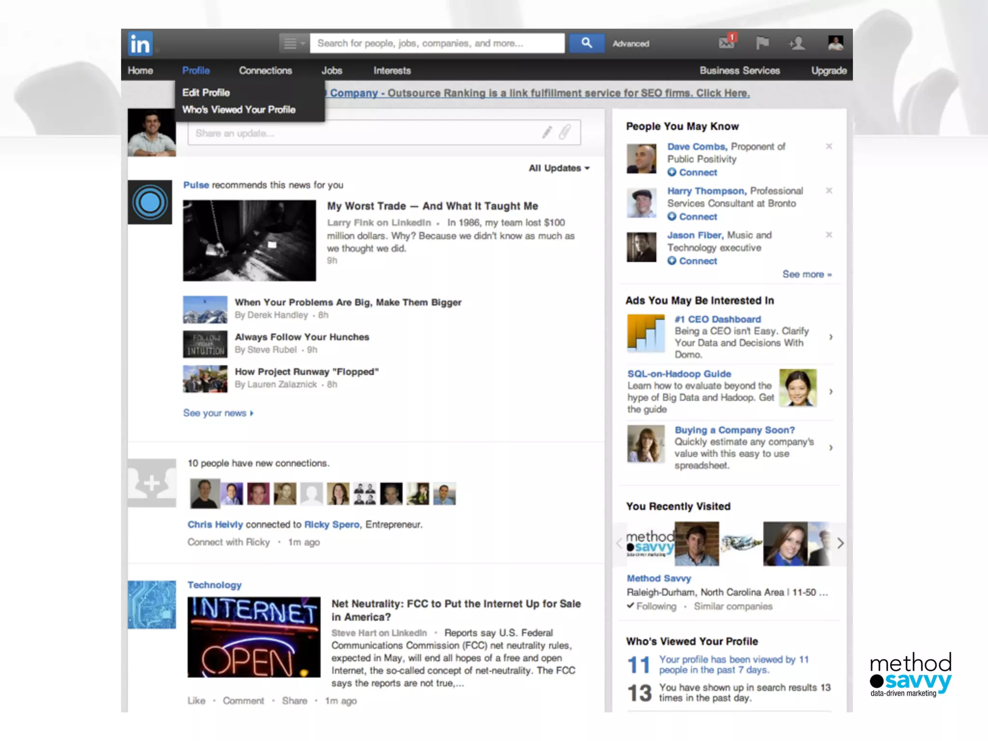The width and height of the screenshot is (988, 741).
Task: Open My Worst Trade article title
Action: [x=432, y=206]
